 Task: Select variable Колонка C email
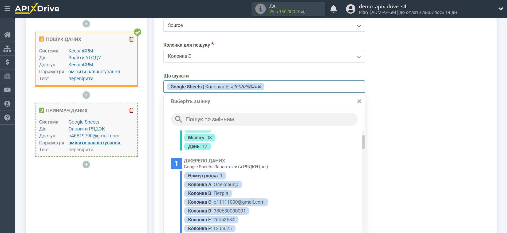pos(226,202)
